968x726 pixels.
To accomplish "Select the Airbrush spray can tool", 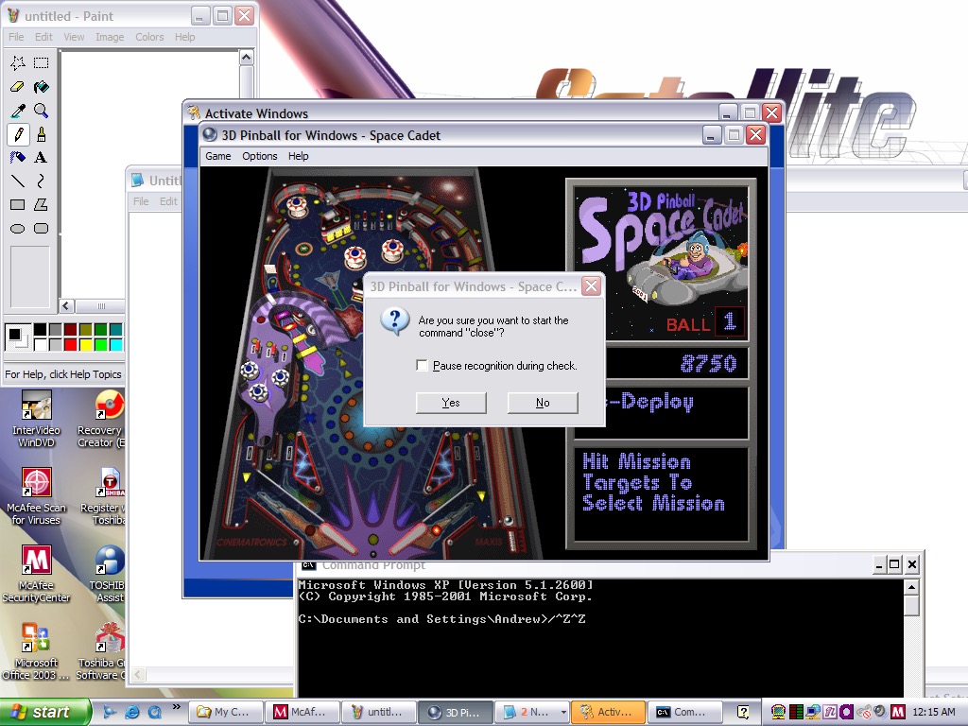I will pos(18,157).
